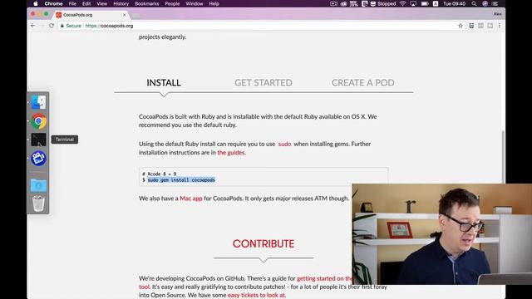The width and height of the screenshot is (532, 299).
Task: Open the Edit menu
Action: [x=86, y=3]
